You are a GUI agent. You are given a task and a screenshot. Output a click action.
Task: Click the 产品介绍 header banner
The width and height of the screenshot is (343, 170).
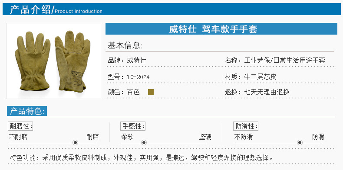(x=171, y=9)
